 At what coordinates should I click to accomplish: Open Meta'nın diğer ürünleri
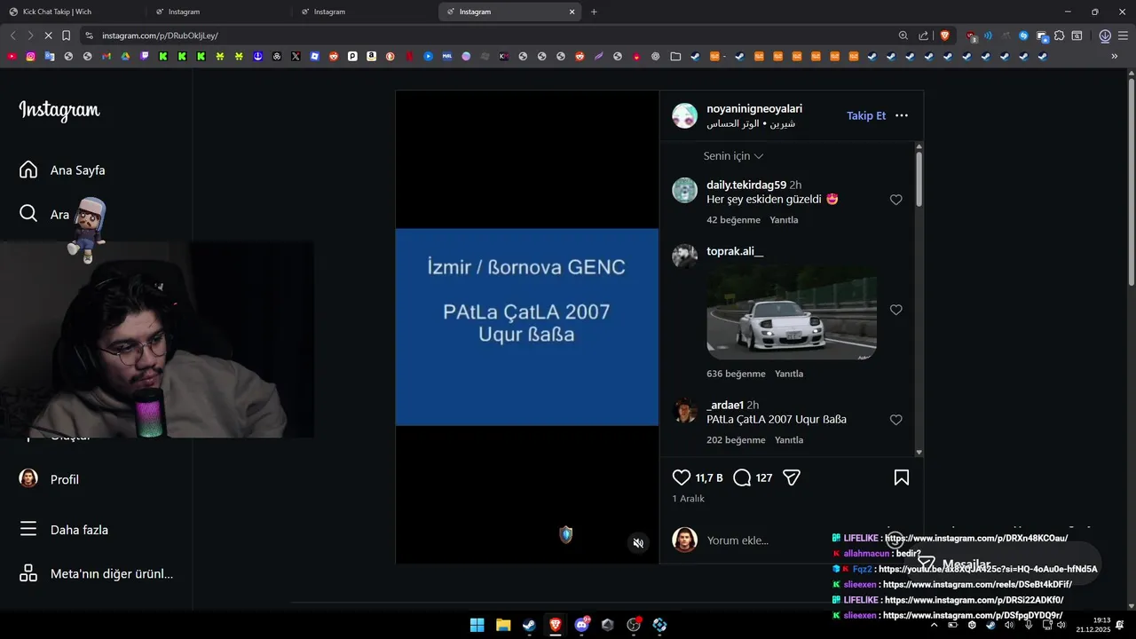96,573
